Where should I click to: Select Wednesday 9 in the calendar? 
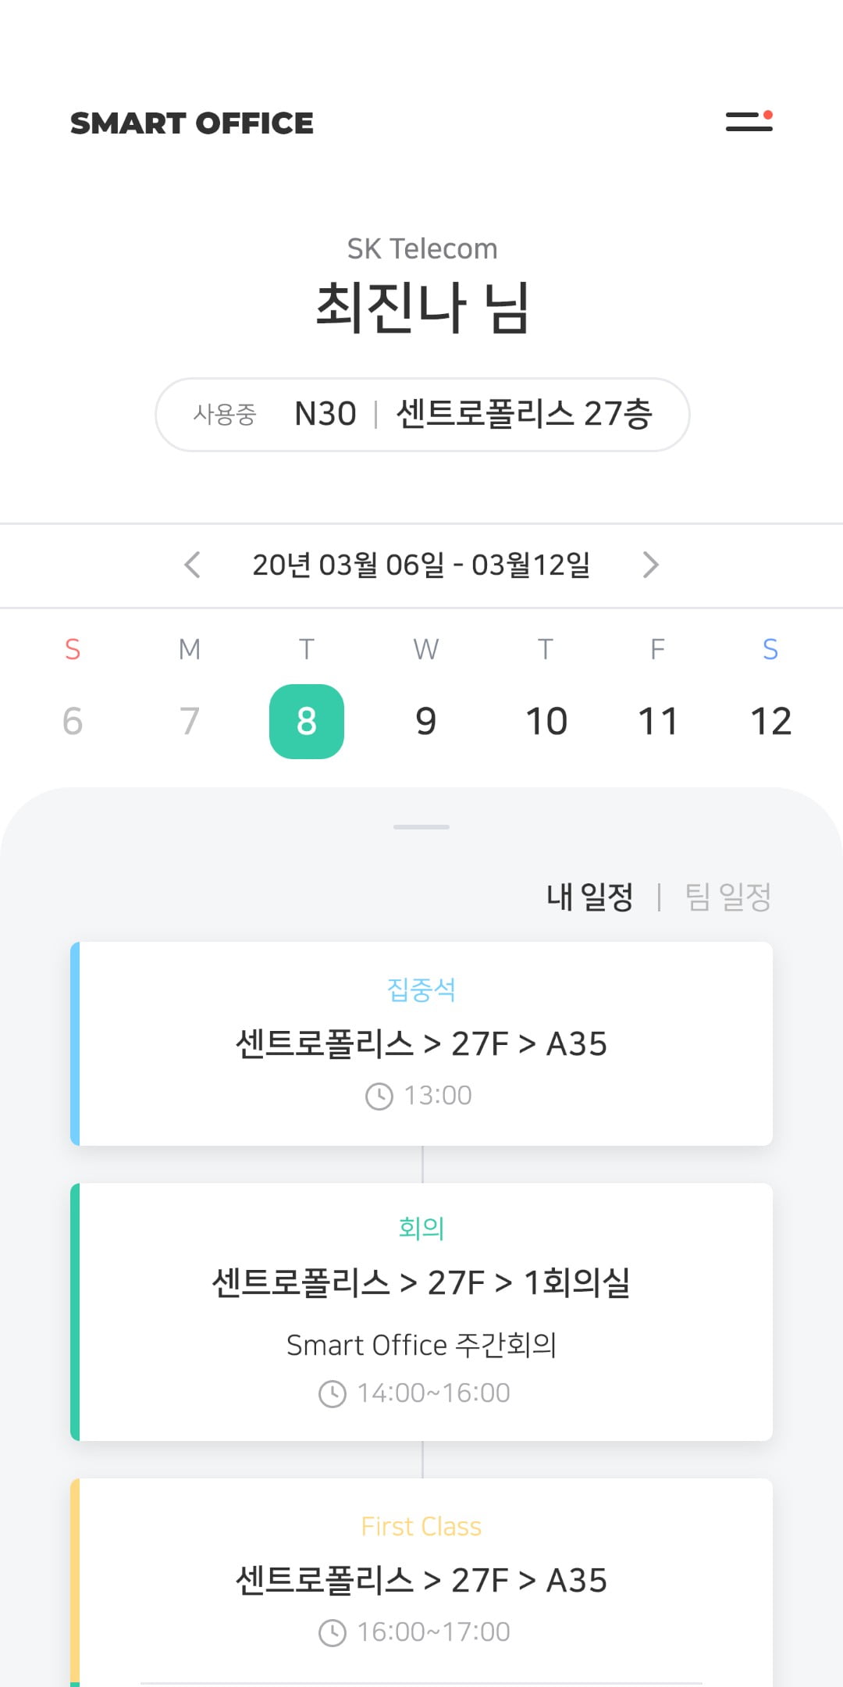[x=426, y=721]
